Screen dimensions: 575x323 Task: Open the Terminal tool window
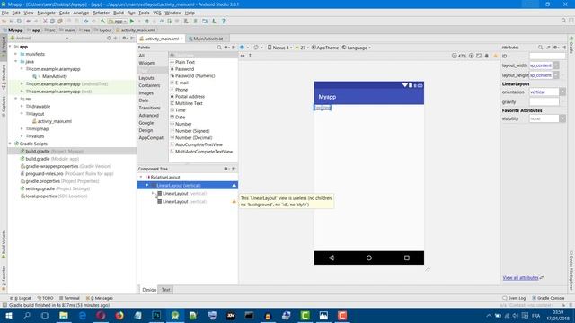tap(69, 298)
